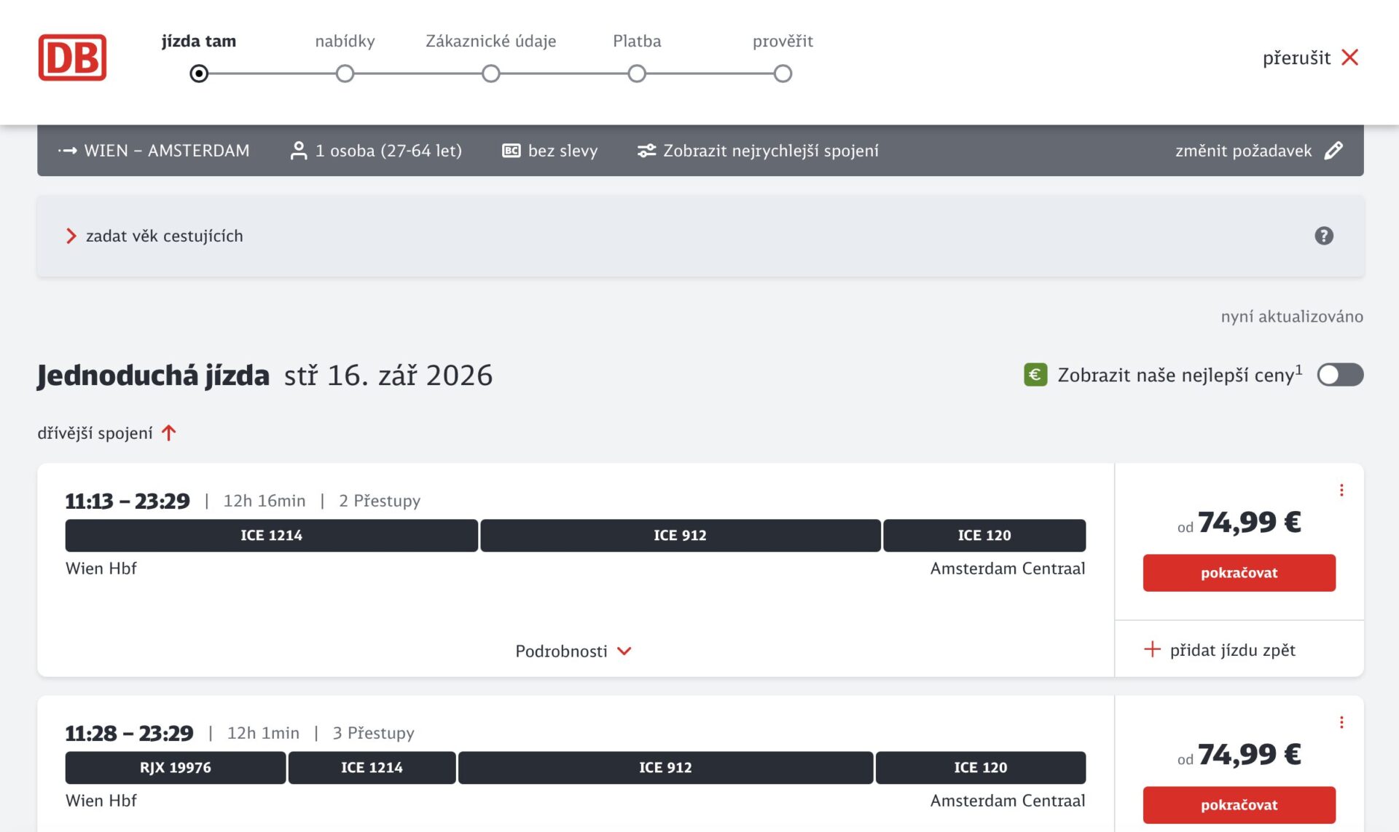The width and height of the screenshot is (1399, 832).
Task: Click the nyní aktualizováno text
Action: [x=1292, y=317]
